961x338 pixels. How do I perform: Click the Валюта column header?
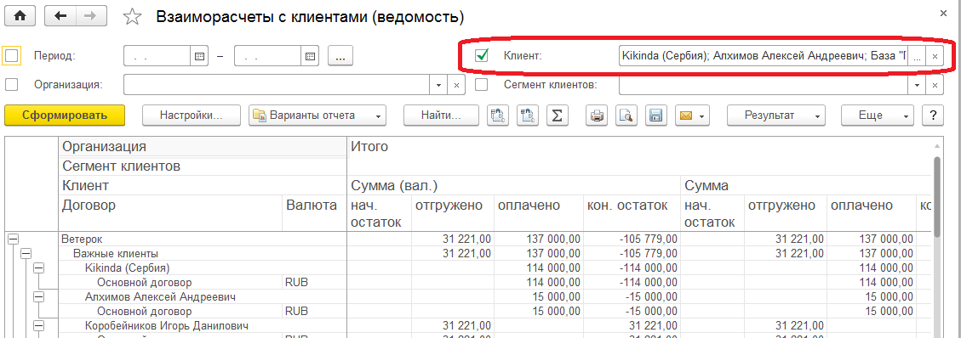click(x=314, y=213)
